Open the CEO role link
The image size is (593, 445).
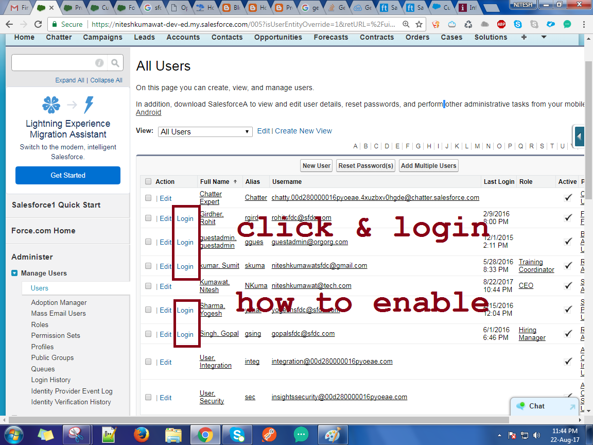coord(526,286)
